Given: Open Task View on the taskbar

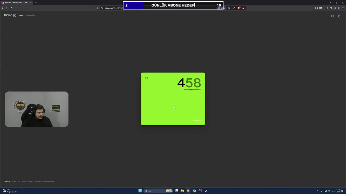Looking at the screenshot, I should tap(176, 191).
